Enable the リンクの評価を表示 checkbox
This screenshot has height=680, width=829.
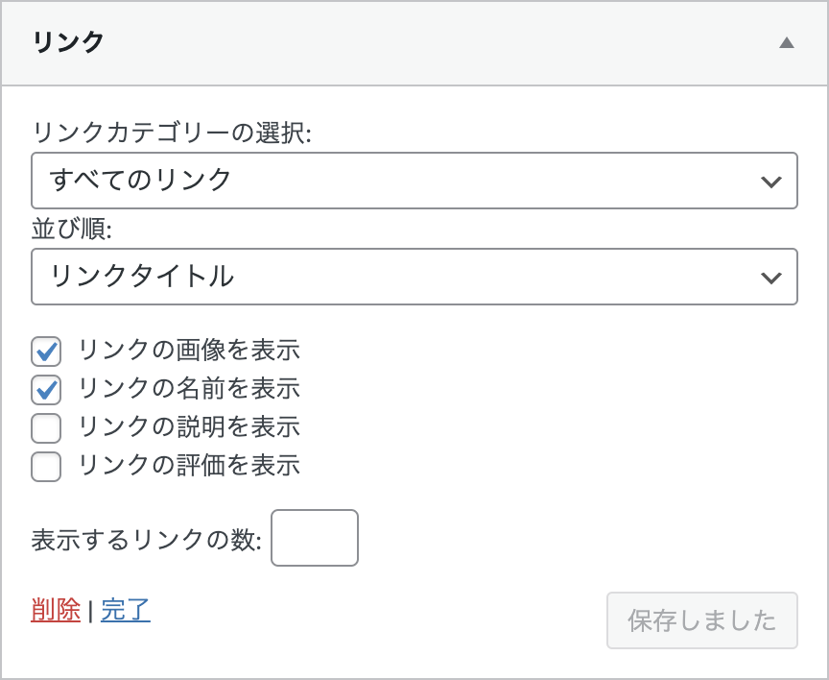click(46, 467)
